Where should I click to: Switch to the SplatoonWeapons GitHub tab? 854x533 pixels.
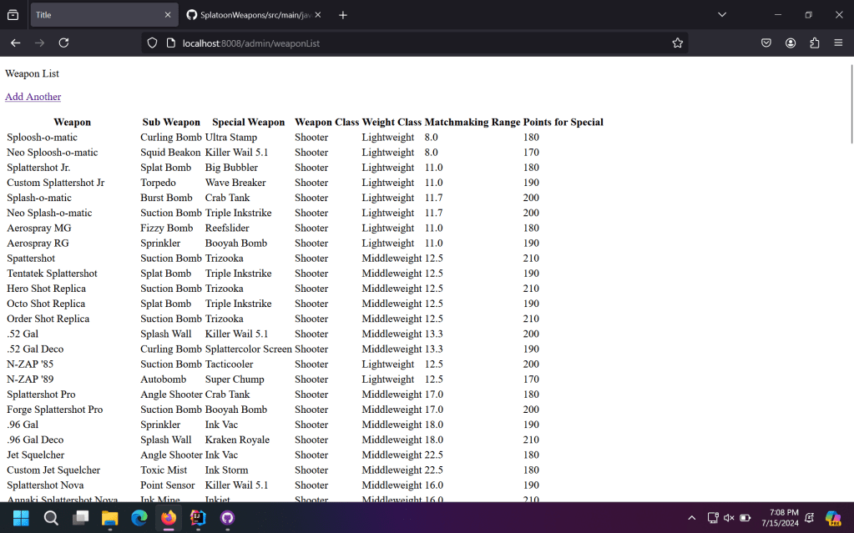(x=250, y=15)
